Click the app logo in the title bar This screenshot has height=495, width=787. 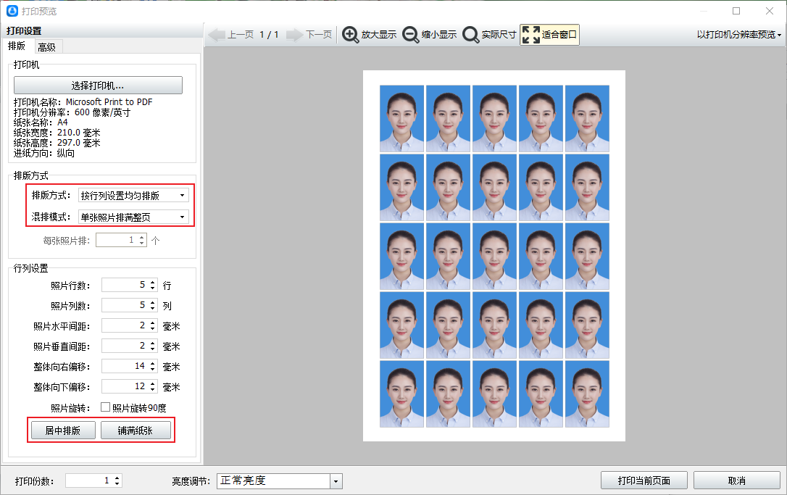[12, 11]
